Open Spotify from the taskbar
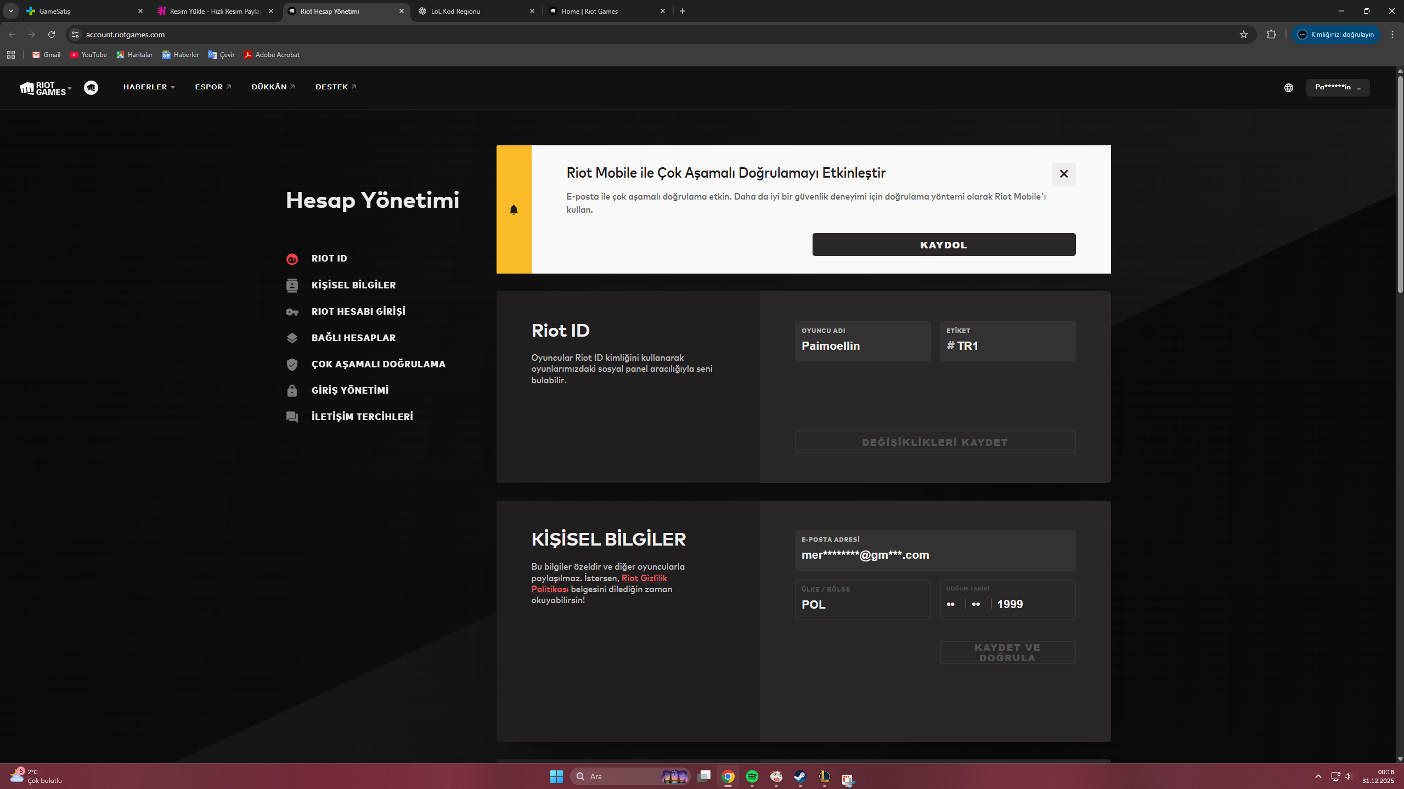The height and width of the screenshot is (789, 1404). click(x=752, y=776)
